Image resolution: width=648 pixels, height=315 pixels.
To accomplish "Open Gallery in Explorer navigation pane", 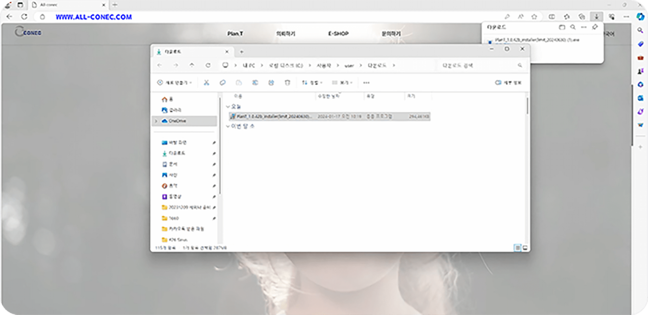I will pos(171,110).
